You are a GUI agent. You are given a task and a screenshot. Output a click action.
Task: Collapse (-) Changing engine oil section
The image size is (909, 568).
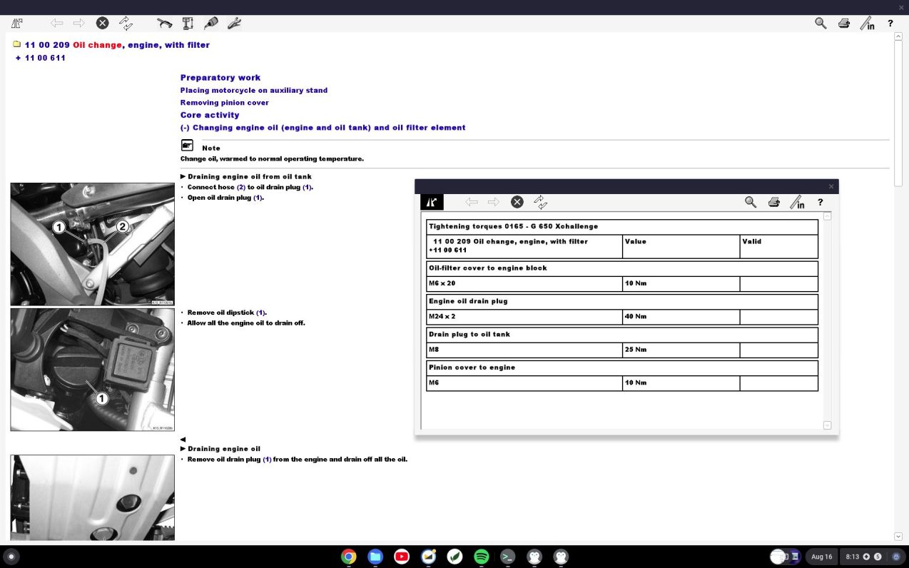pos(323,128)
